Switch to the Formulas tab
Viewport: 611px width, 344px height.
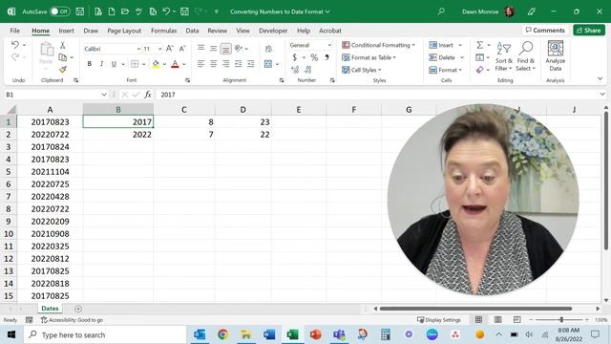pos(163,31)
